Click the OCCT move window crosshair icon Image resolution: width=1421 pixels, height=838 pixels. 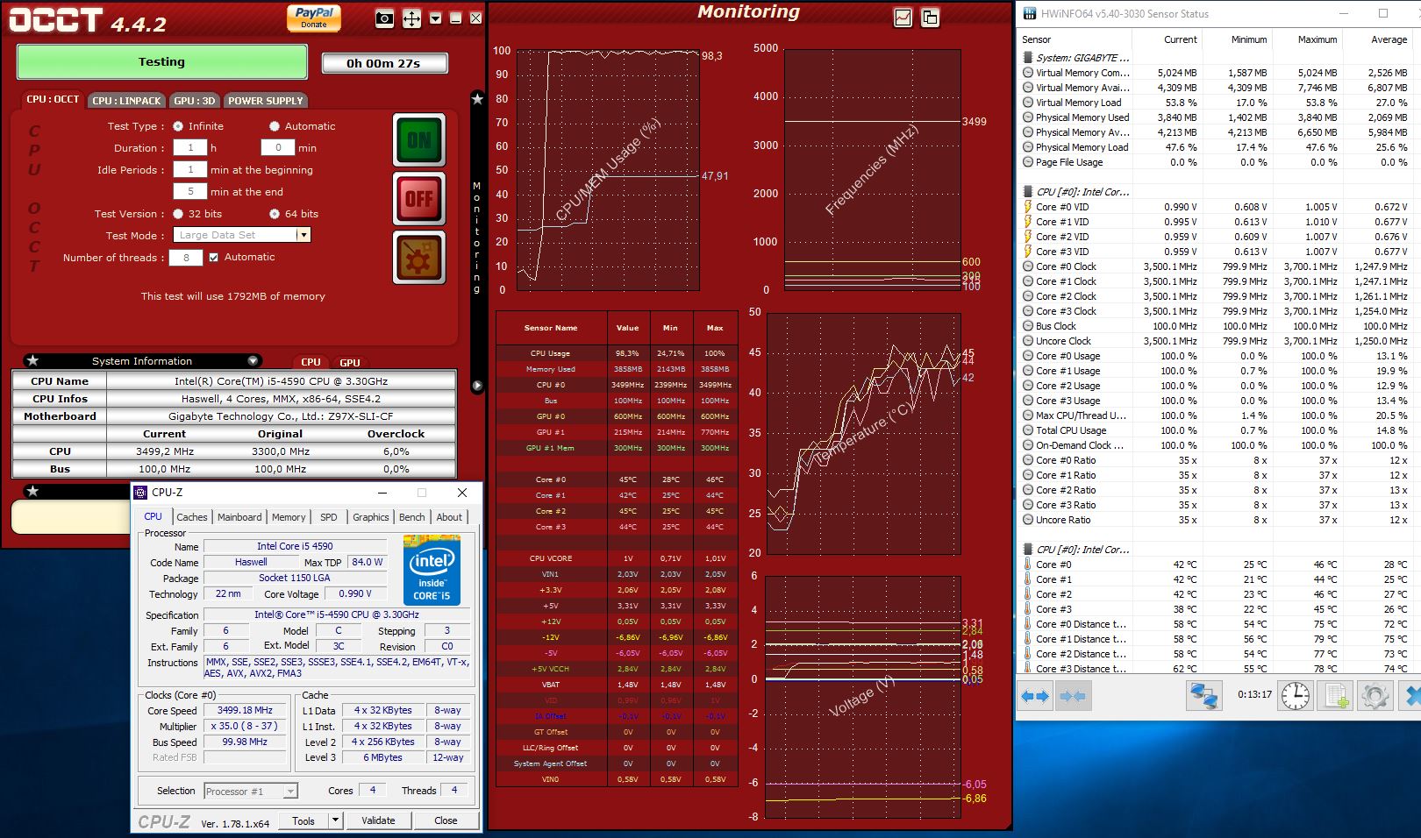click(411, 18)
